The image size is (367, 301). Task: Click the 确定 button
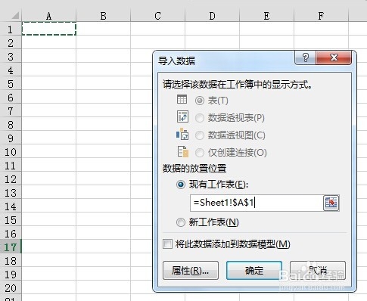click(x=254, y=270)
